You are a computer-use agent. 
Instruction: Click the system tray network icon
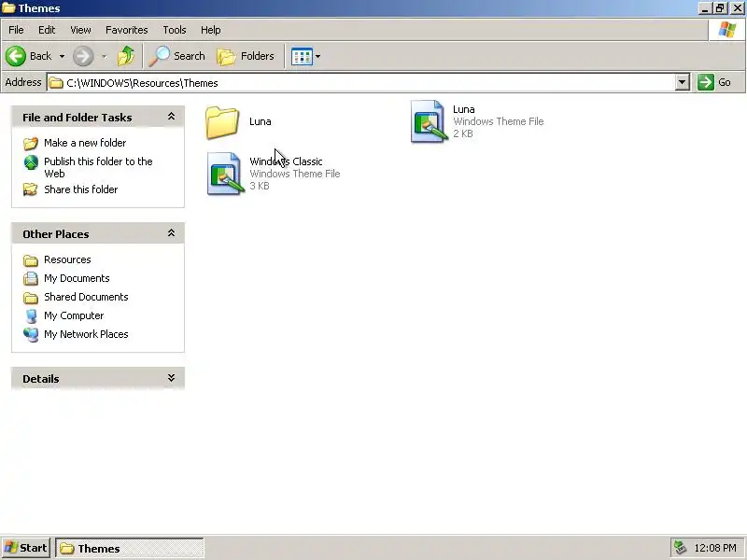click(680, 548)
